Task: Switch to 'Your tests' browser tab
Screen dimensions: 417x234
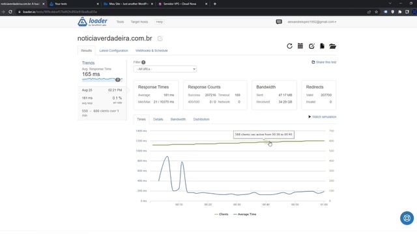Action: [74, 4]
